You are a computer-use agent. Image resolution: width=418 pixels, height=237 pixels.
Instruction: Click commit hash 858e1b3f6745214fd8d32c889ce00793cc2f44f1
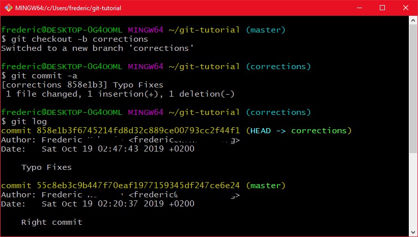point(138,131)
